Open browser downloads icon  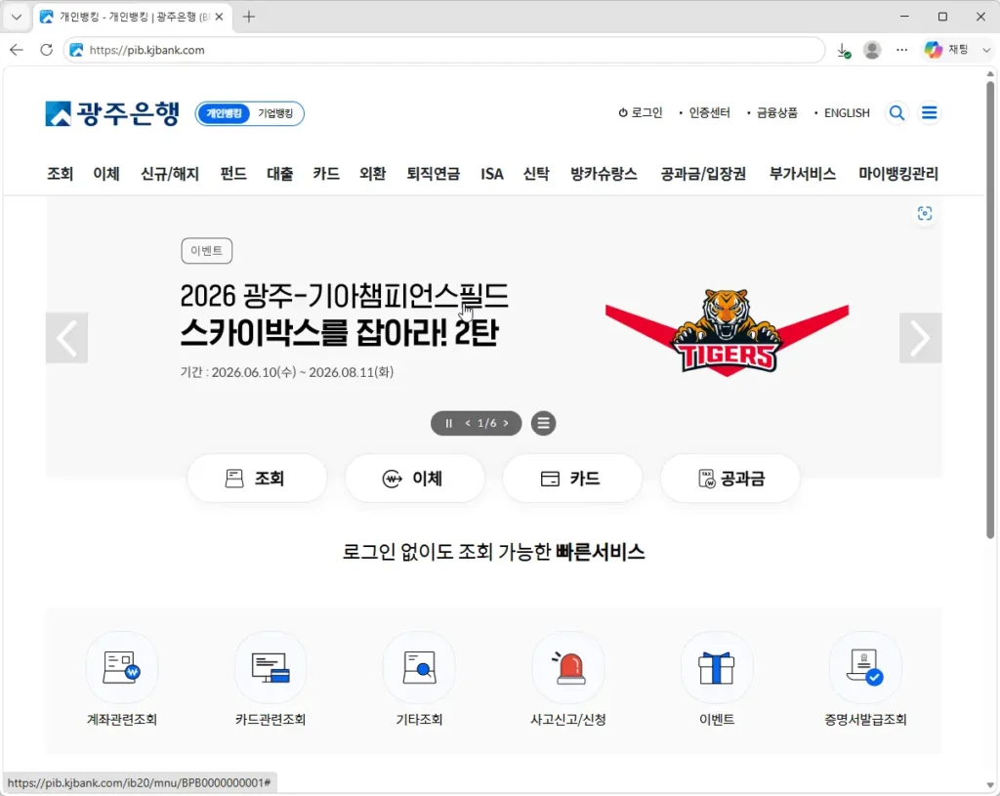pyautogui.click(x=843, y=51)
